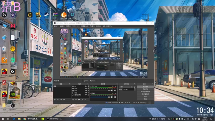Screen dimensions: 215x121
Task: Move the scene down in the Scenes list
Action: point(64,99)
